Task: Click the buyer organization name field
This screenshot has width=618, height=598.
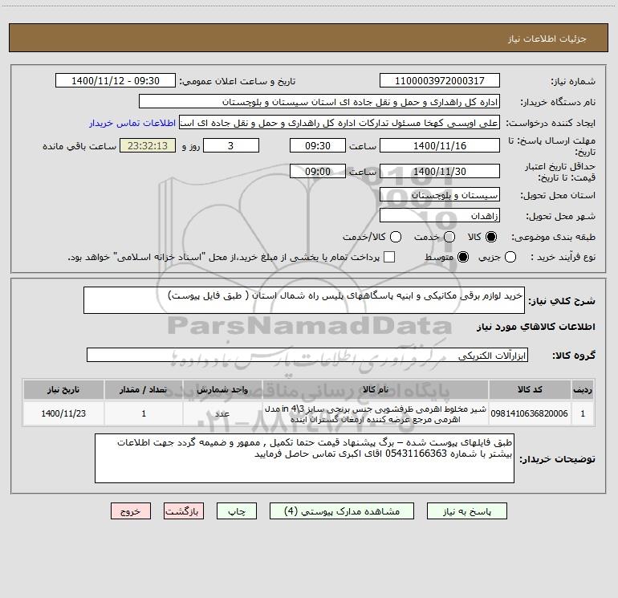Action: (x=319, y=102)
